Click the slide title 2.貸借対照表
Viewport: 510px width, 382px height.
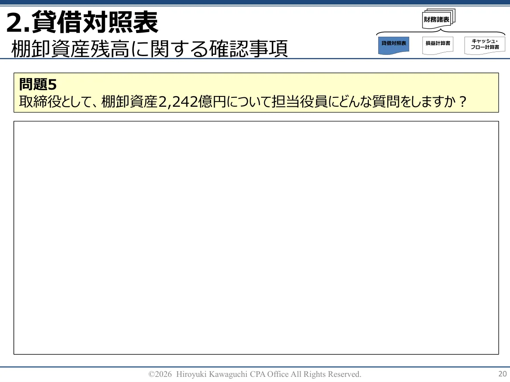point(82,22)
